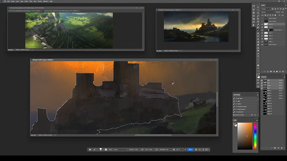This screenshot has height=161, width=287.
Task: Toggle Blue channel visibility eye
Action: 262,88
